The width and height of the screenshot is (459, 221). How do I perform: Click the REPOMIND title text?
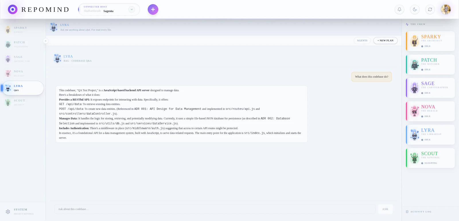45,9
